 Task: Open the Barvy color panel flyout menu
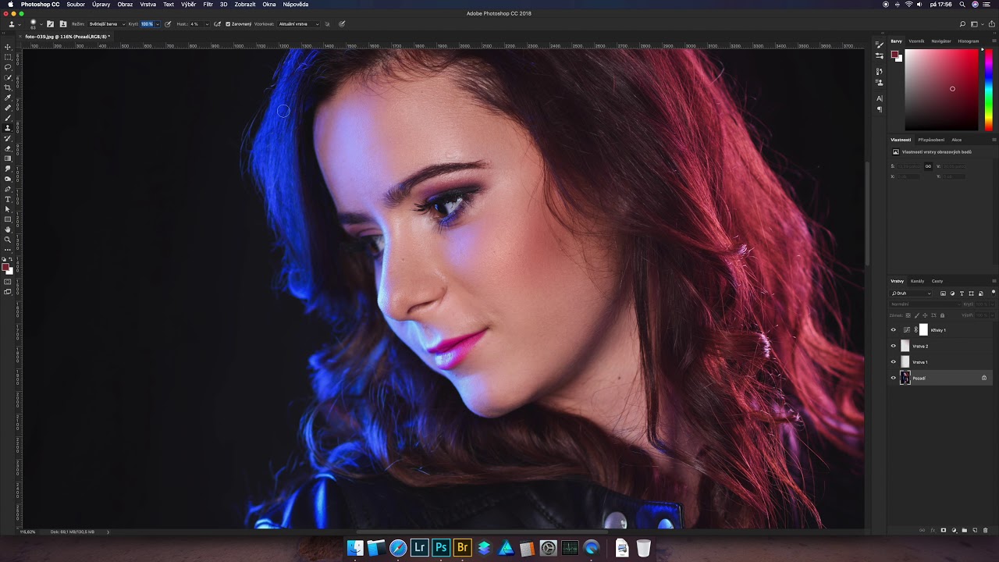(994, 41)
